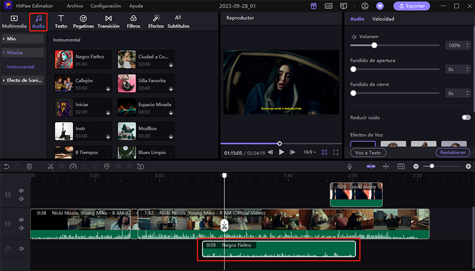Click the voiceover microphone icon
This screenshot has height=271, width=475.
coord(349,167)
